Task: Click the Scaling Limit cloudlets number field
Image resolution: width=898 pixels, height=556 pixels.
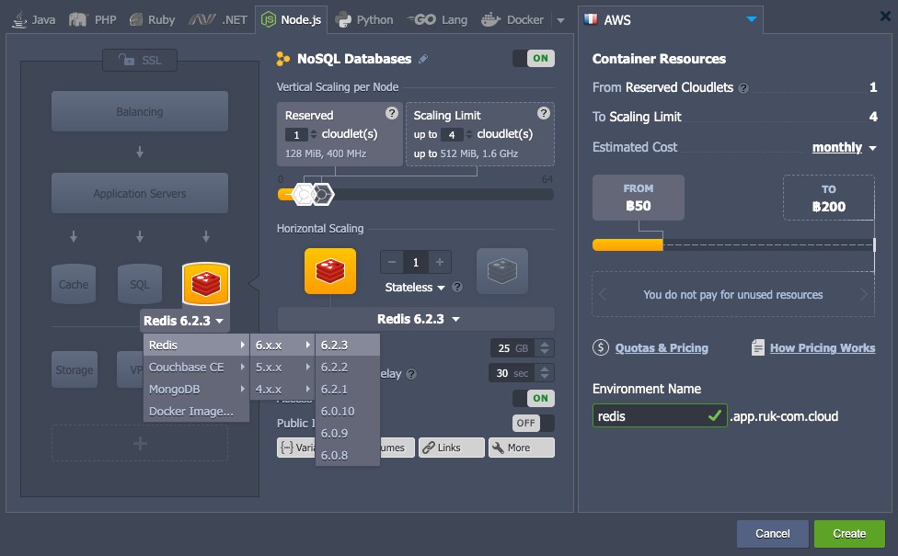Action: [452, 135]
